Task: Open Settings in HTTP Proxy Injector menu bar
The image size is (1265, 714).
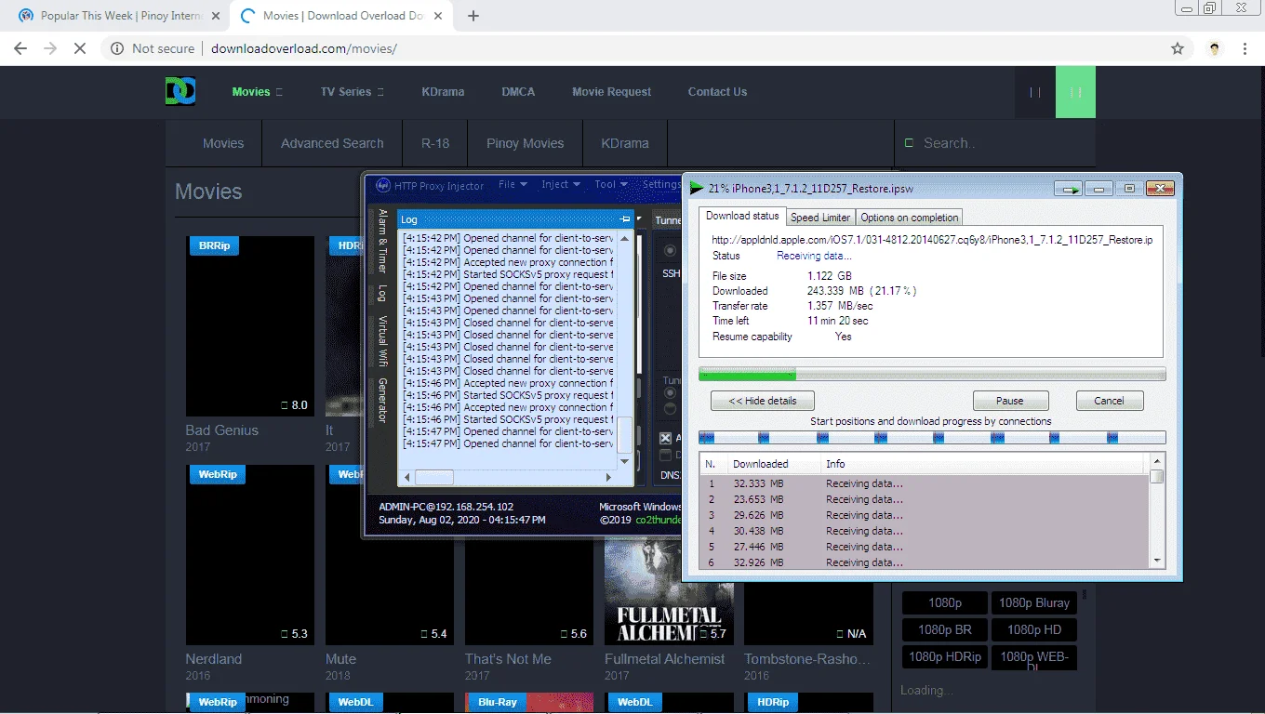Action: (661, 185)
